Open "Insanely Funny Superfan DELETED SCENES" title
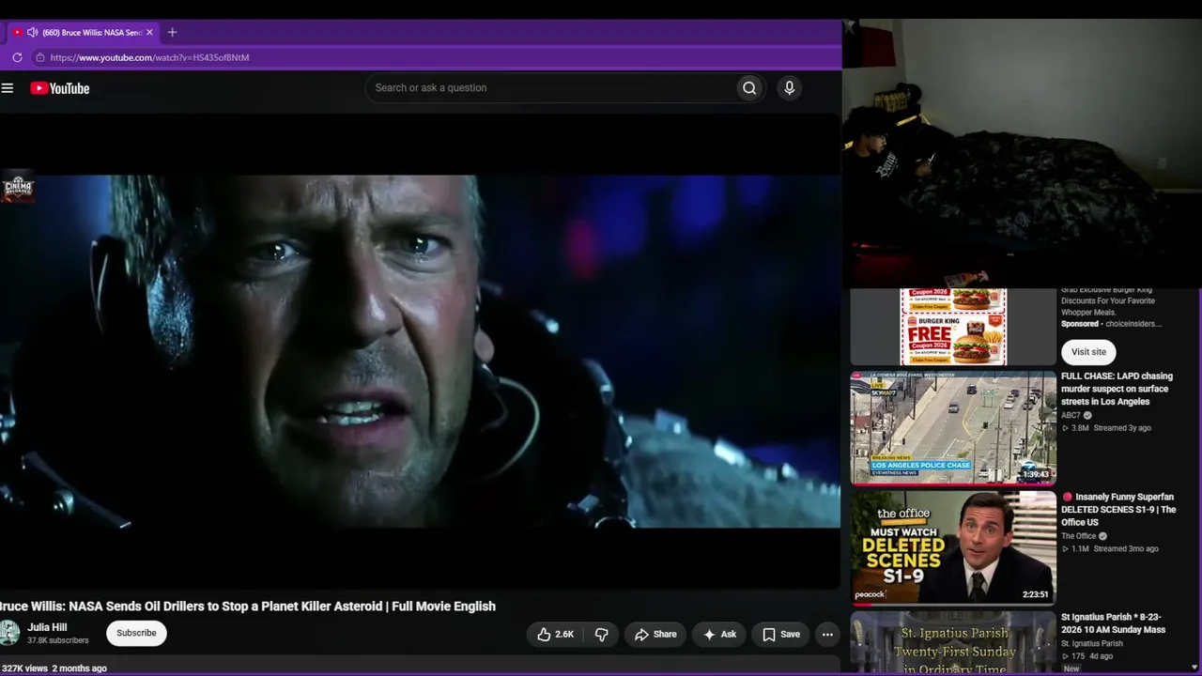 (1118, 510)
